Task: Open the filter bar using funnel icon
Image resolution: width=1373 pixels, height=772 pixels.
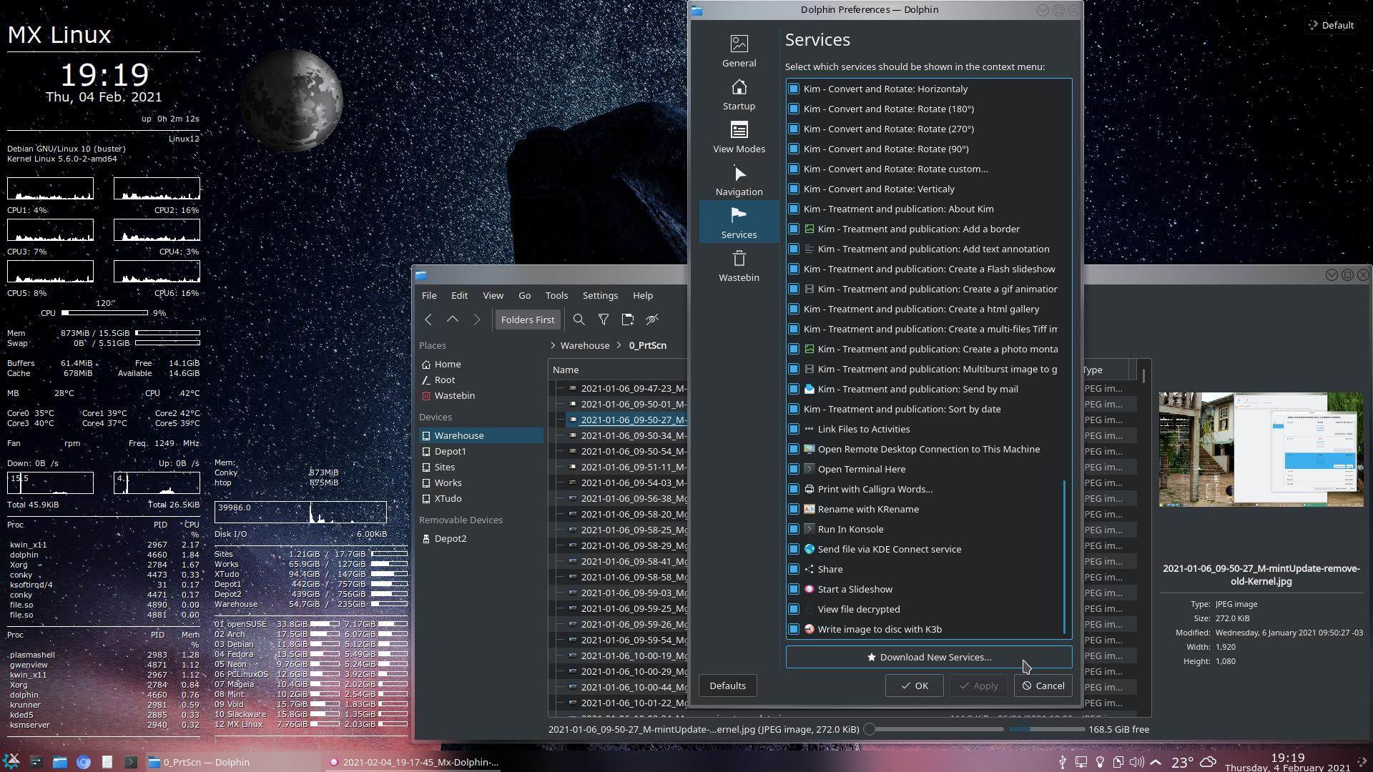Action: (x=604, y=320)
